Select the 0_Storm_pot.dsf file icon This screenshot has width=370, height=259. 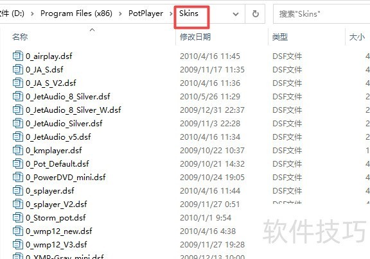click(x=18, y=217)
